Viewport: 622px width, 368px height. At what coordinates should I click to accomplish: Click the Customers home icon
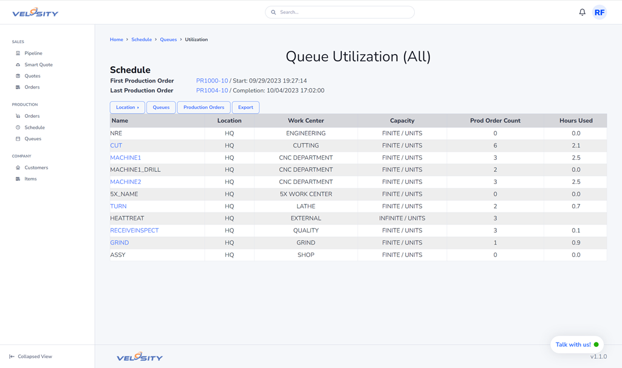[18, 168]
